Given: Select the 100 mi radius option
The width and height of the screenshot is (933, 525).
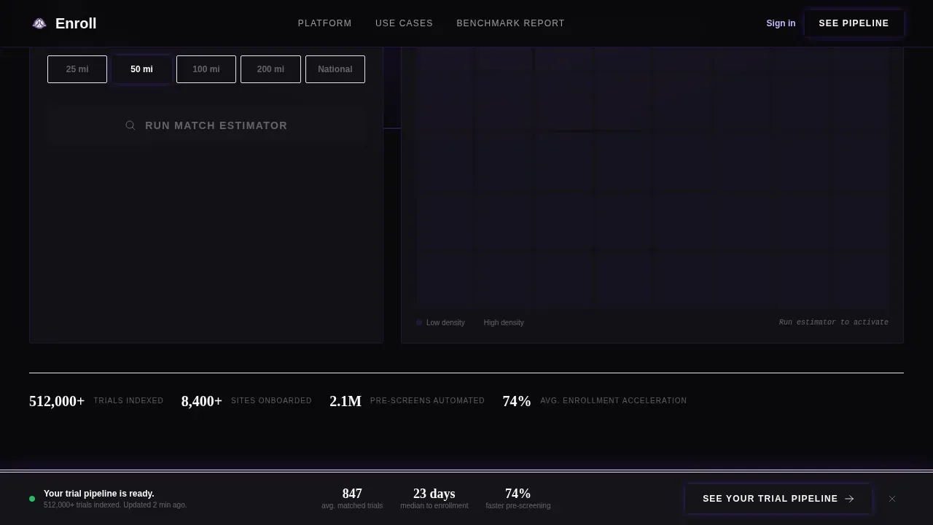Looking at the screenshot, I should [206, 69].
